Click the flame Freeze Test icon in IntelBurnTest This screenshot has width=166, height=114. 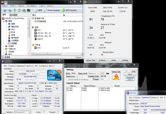(x=116, y=76)
